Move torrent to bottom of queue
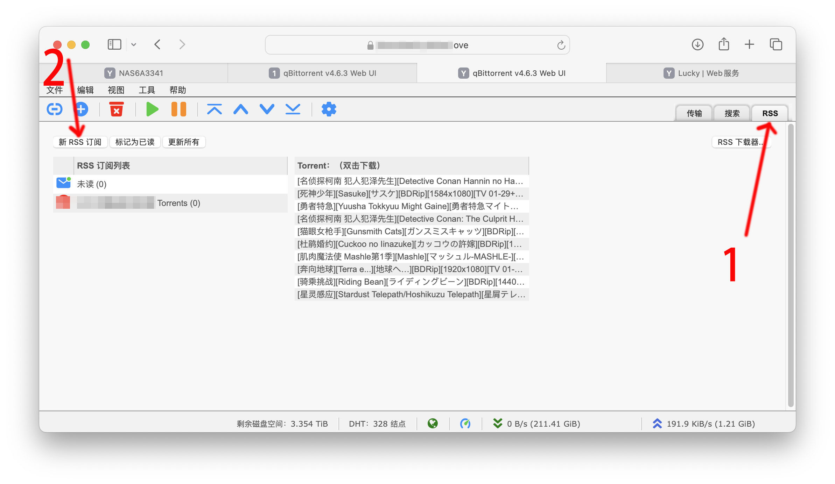Image resolution: width=835 pixels, height=484 pixels. [x=293, y=109]
